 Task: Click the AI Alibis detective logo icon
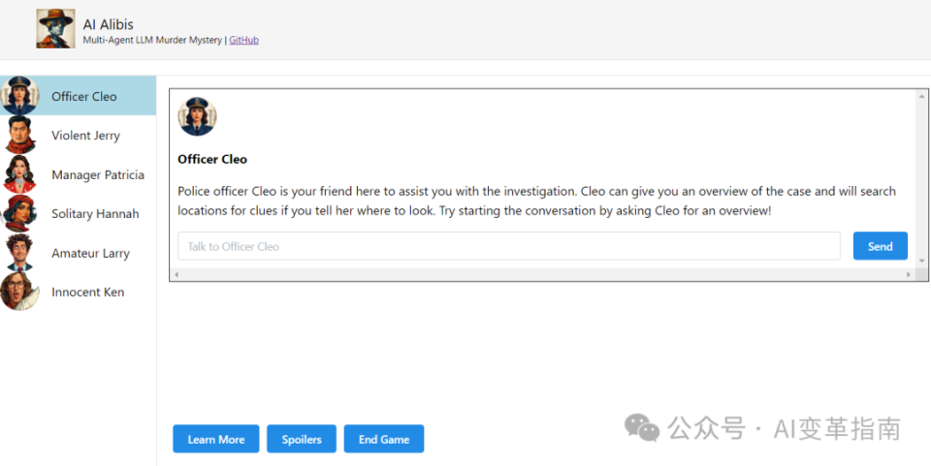pyautogui.click(x=55, y=28)
